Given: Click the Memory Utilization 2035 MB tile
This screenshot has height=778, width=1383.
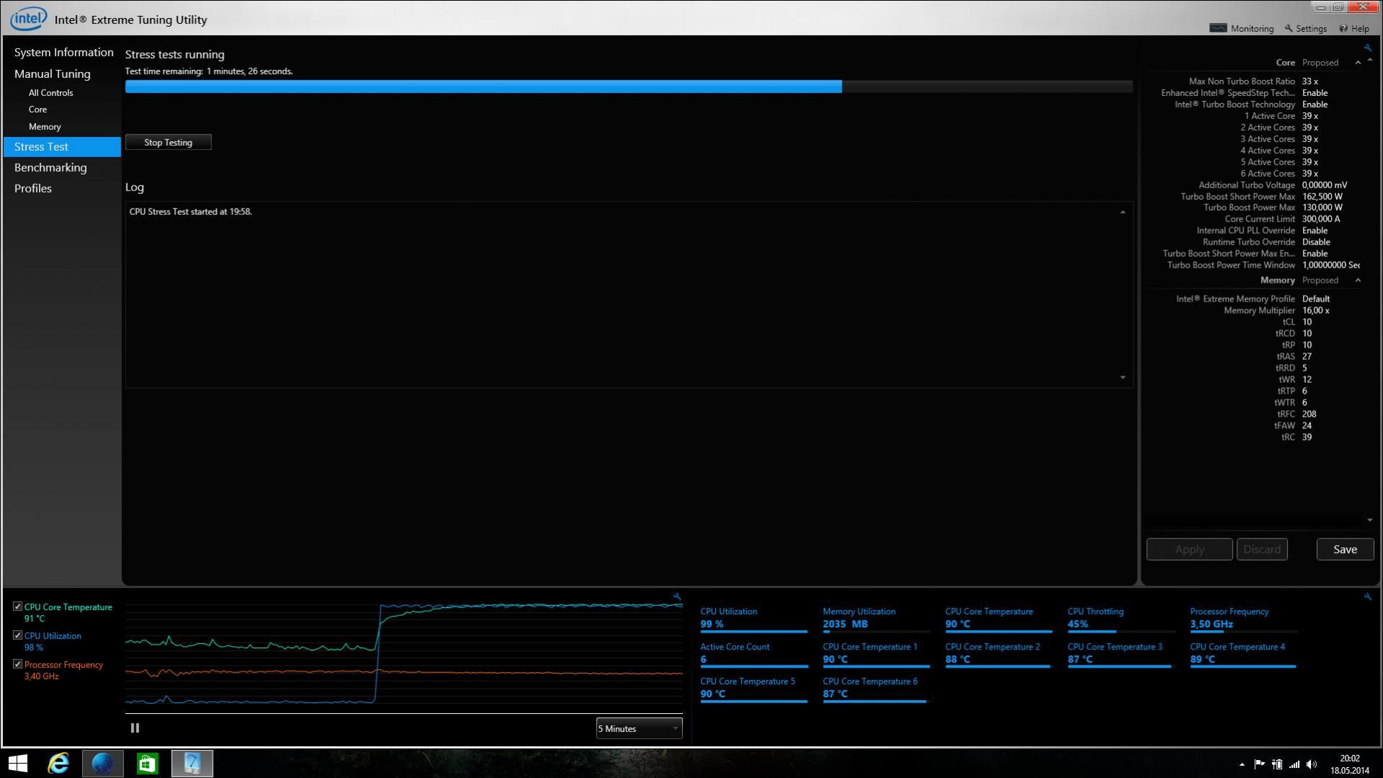Looking at the screenshot, I should pos(876,619).
